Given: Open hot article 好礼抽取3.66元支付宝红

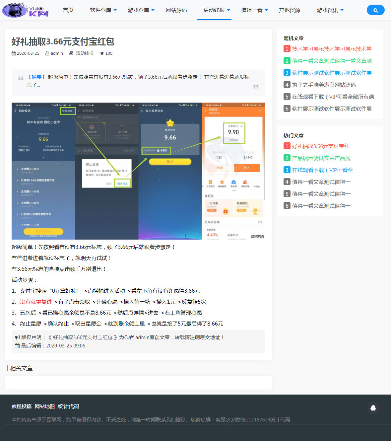Looking at the screenshot, I should [x=321, y=146].
